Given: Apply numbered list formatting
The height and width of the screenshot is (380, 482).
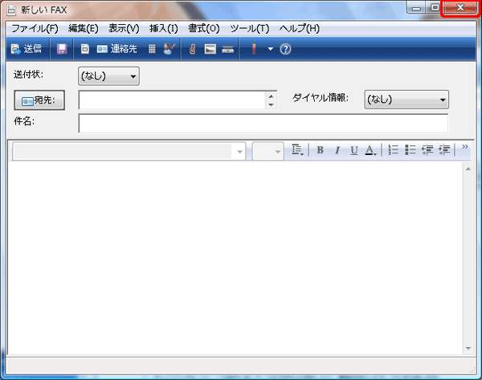Looking at the screenshot, I should click(393, 149).
